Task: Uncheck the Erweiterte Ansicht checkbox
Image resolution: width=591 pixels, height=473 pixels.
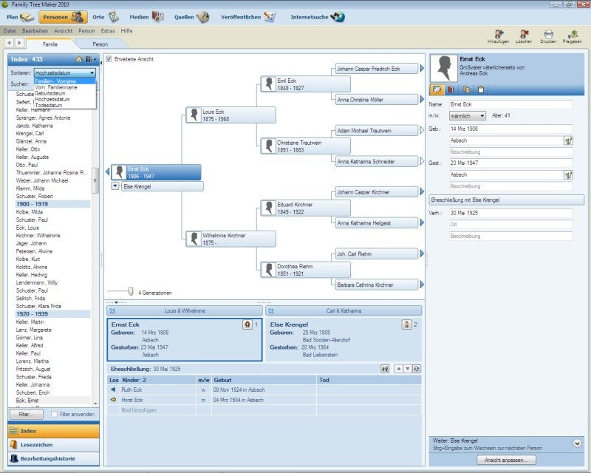Action: [x=109, y=59]
